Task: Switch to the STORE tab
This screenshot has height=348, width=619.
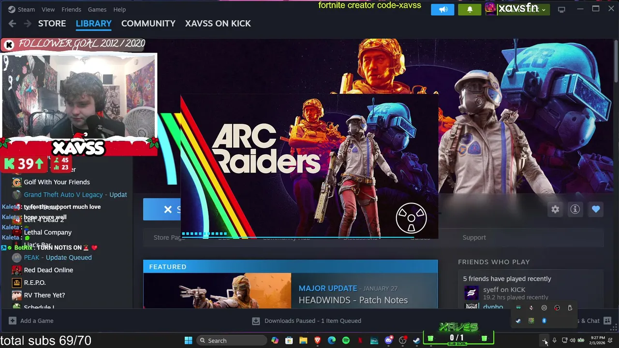Action: click(52, 23)
